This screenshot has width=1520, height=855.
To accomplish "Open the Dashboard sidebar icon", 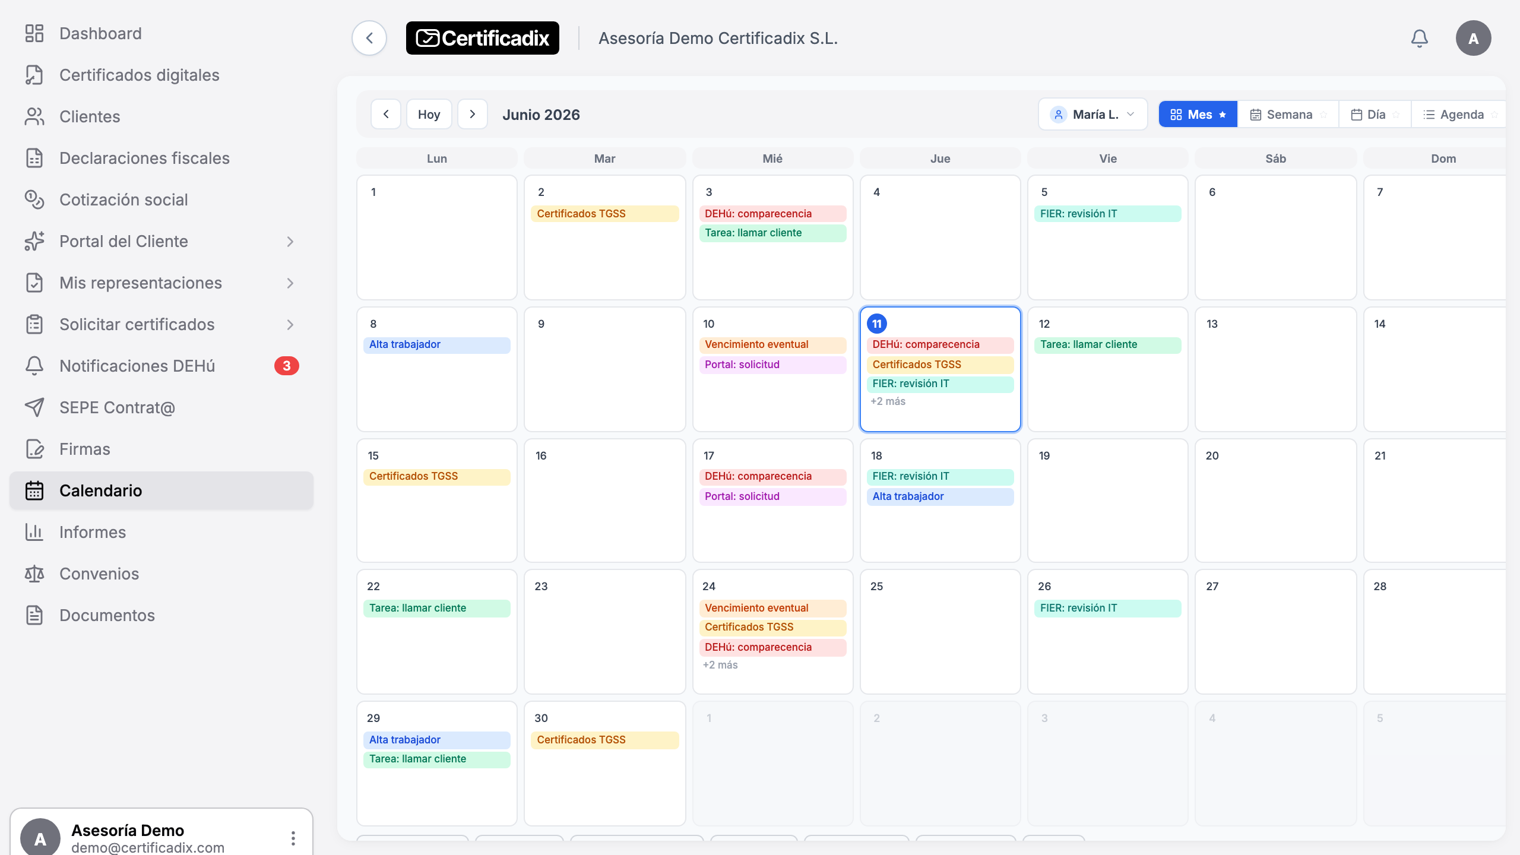I will (34, 33).
